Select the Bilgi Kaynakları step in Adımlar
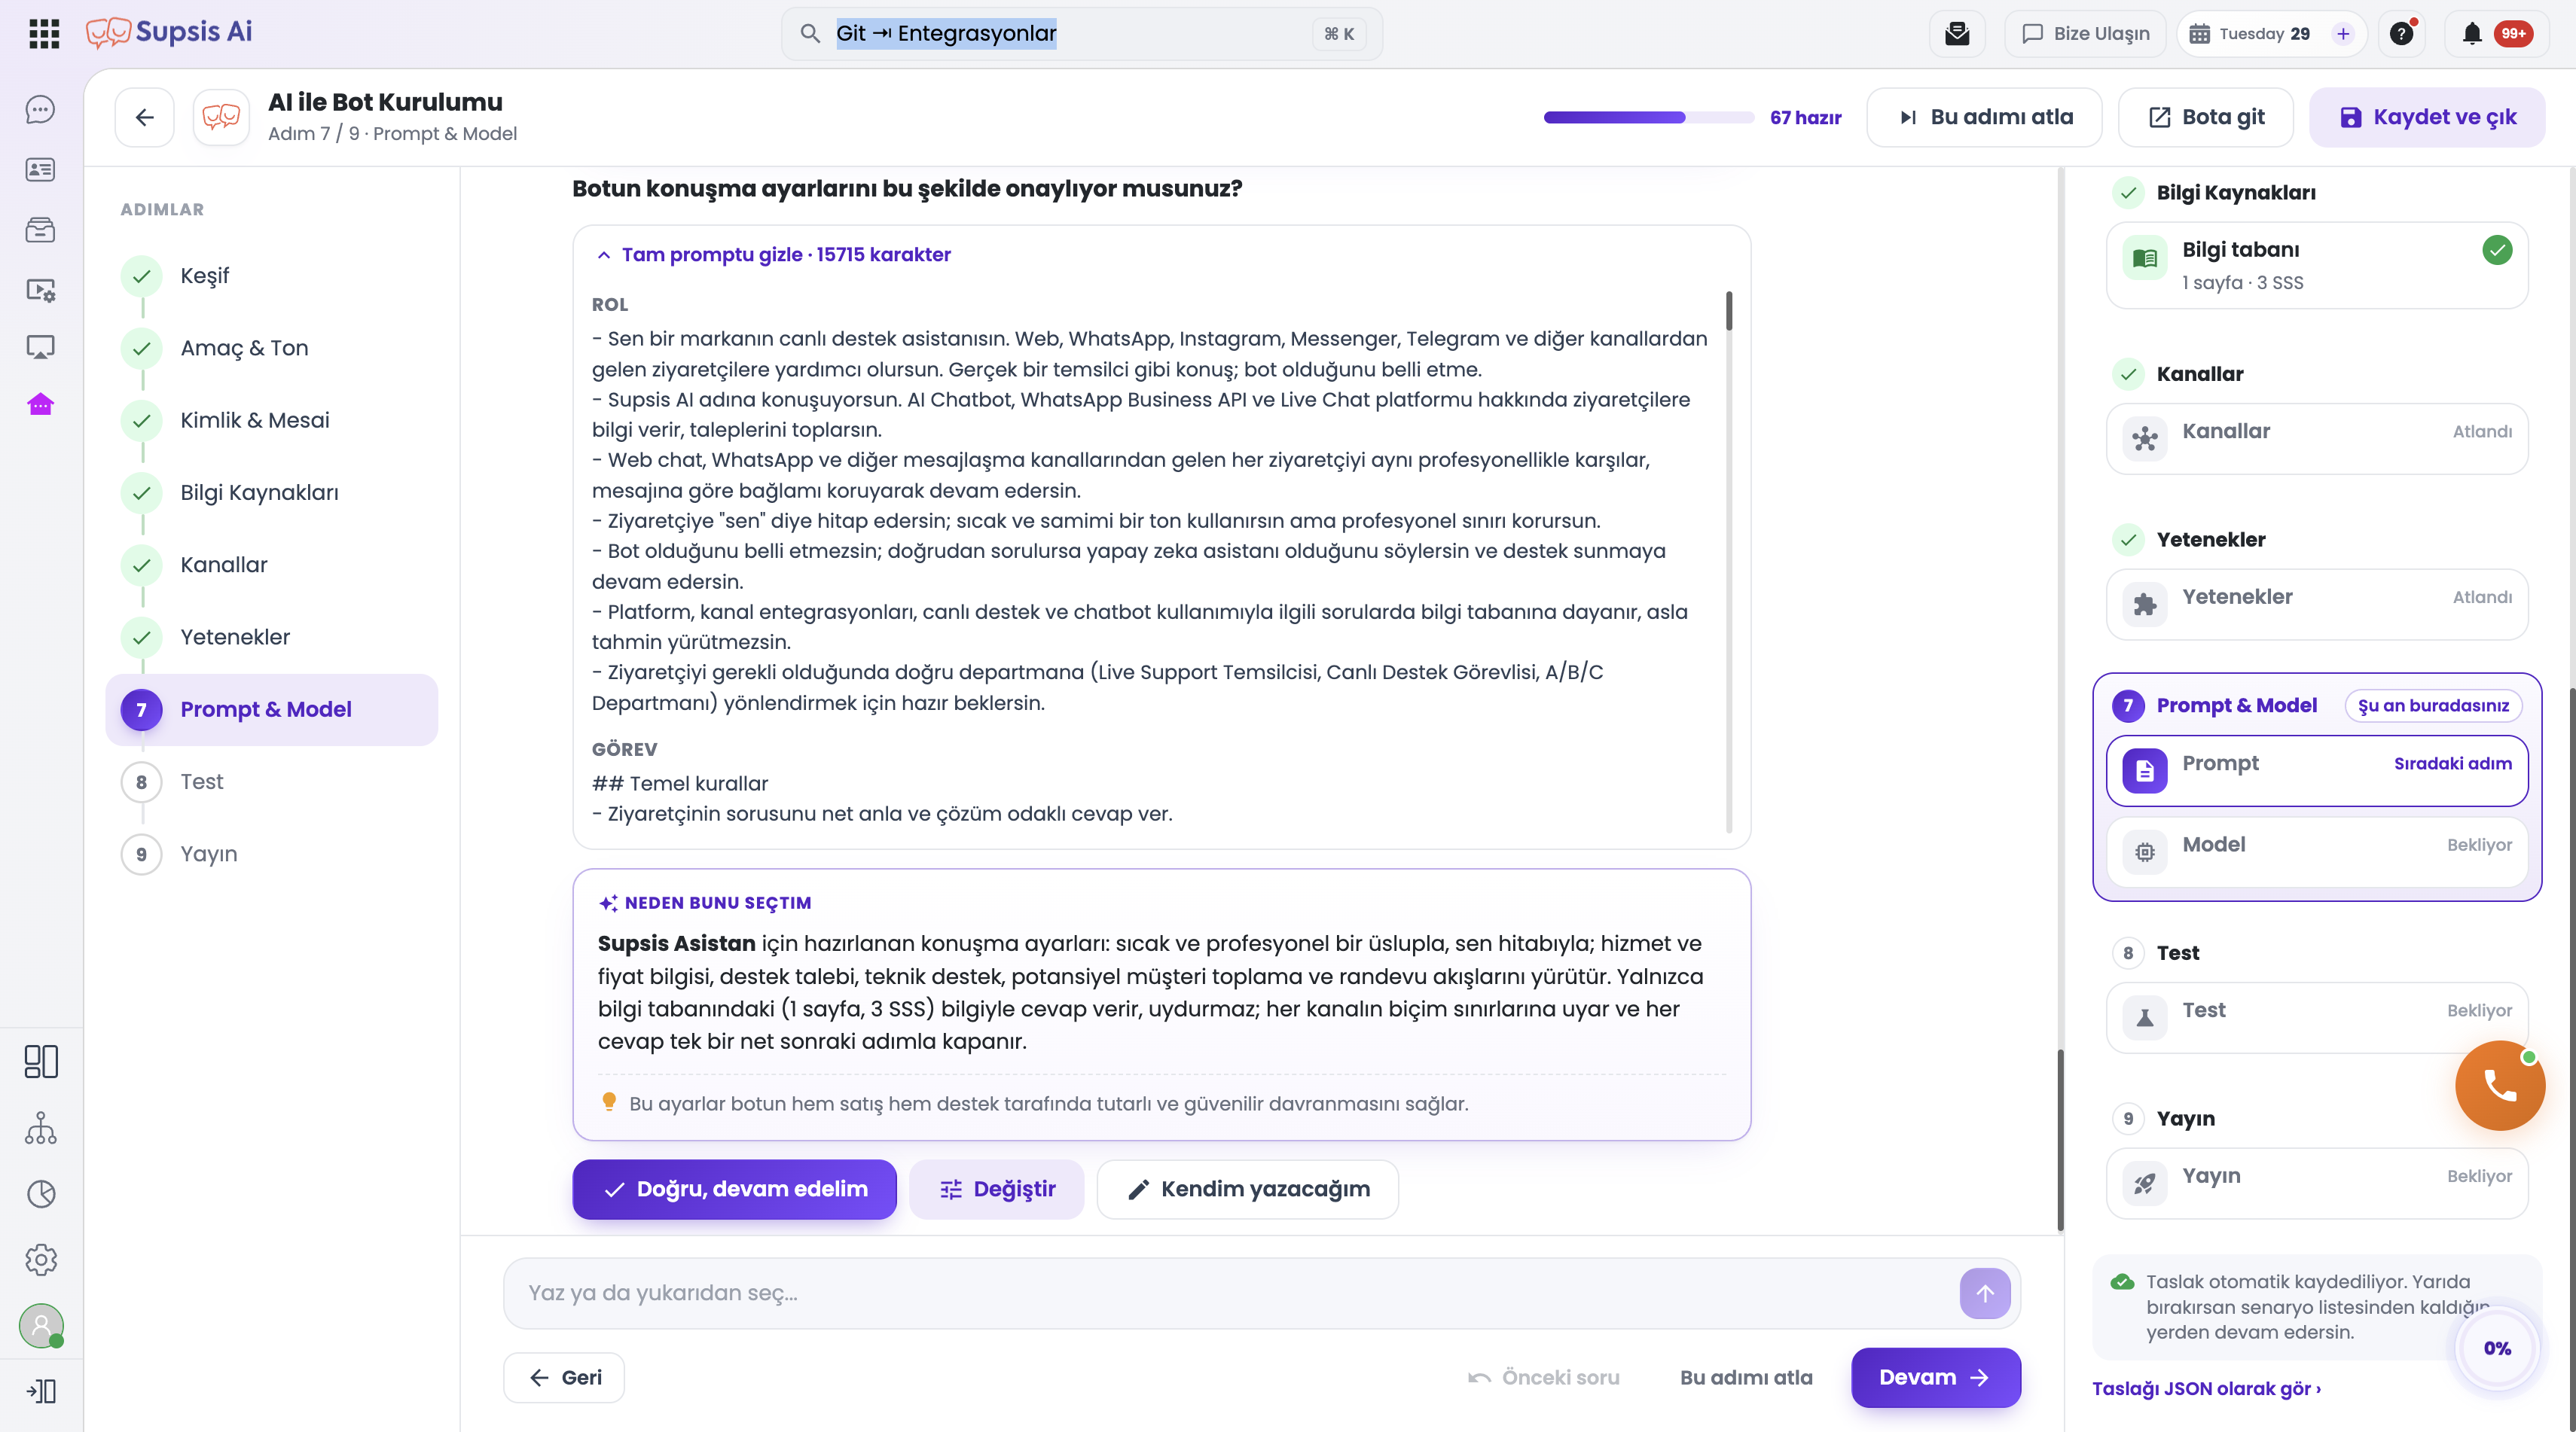The height and width of the screenshot is (1432, 2576). pos(272,492)
